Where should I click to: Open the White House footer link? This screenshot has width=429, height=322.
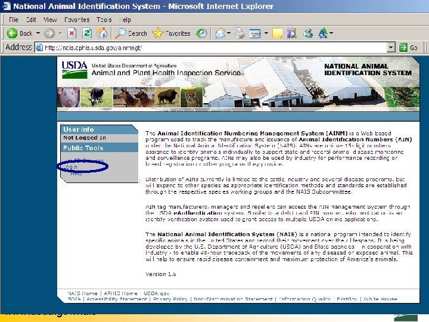click(380, 299)
